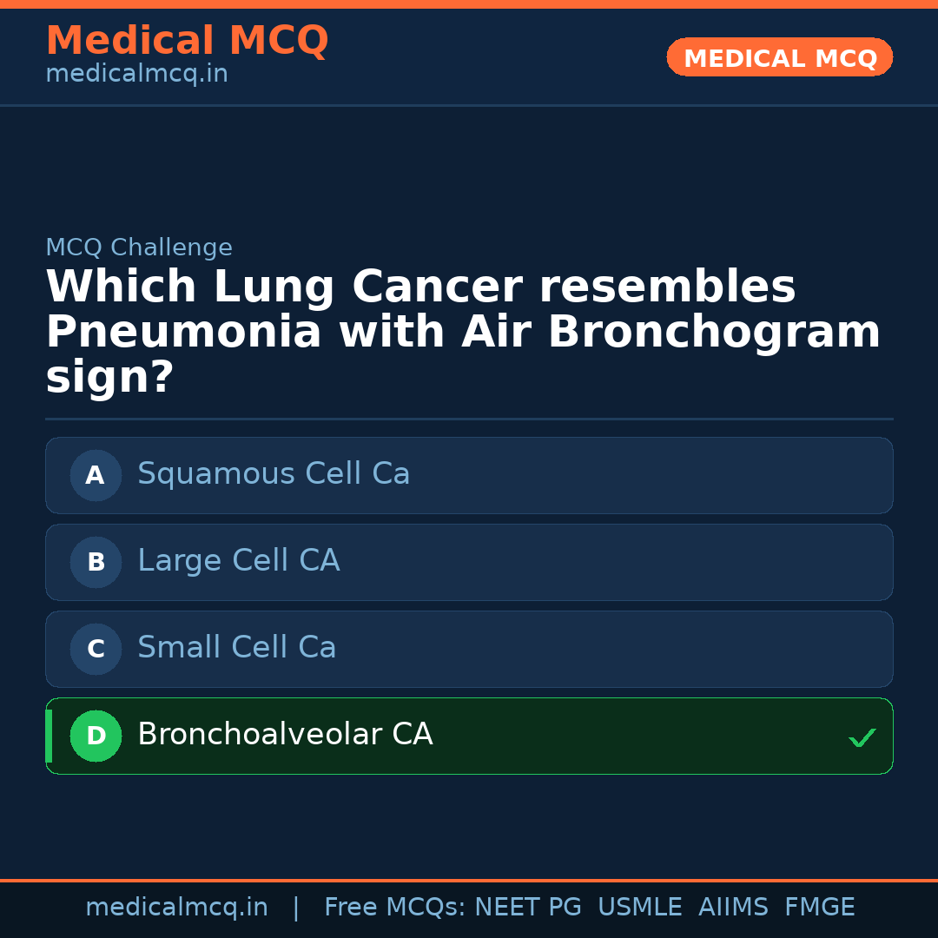
Task: Click the orange Medical MCQ header title
Action: (x=187, y=41)
